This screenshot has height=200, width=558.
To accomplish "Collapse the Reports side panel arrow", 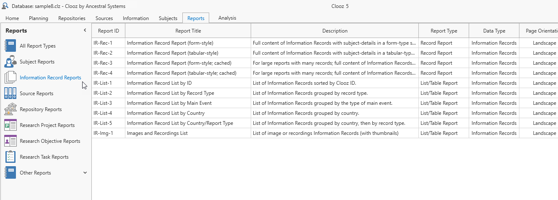I will click(x=85, y=30).
